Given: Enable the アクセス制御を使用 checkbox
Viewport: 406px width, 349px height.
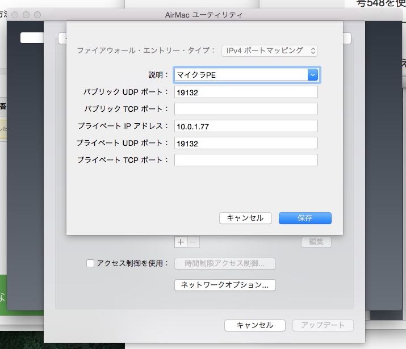Looking at the screenshot, I should click(90, 263).
